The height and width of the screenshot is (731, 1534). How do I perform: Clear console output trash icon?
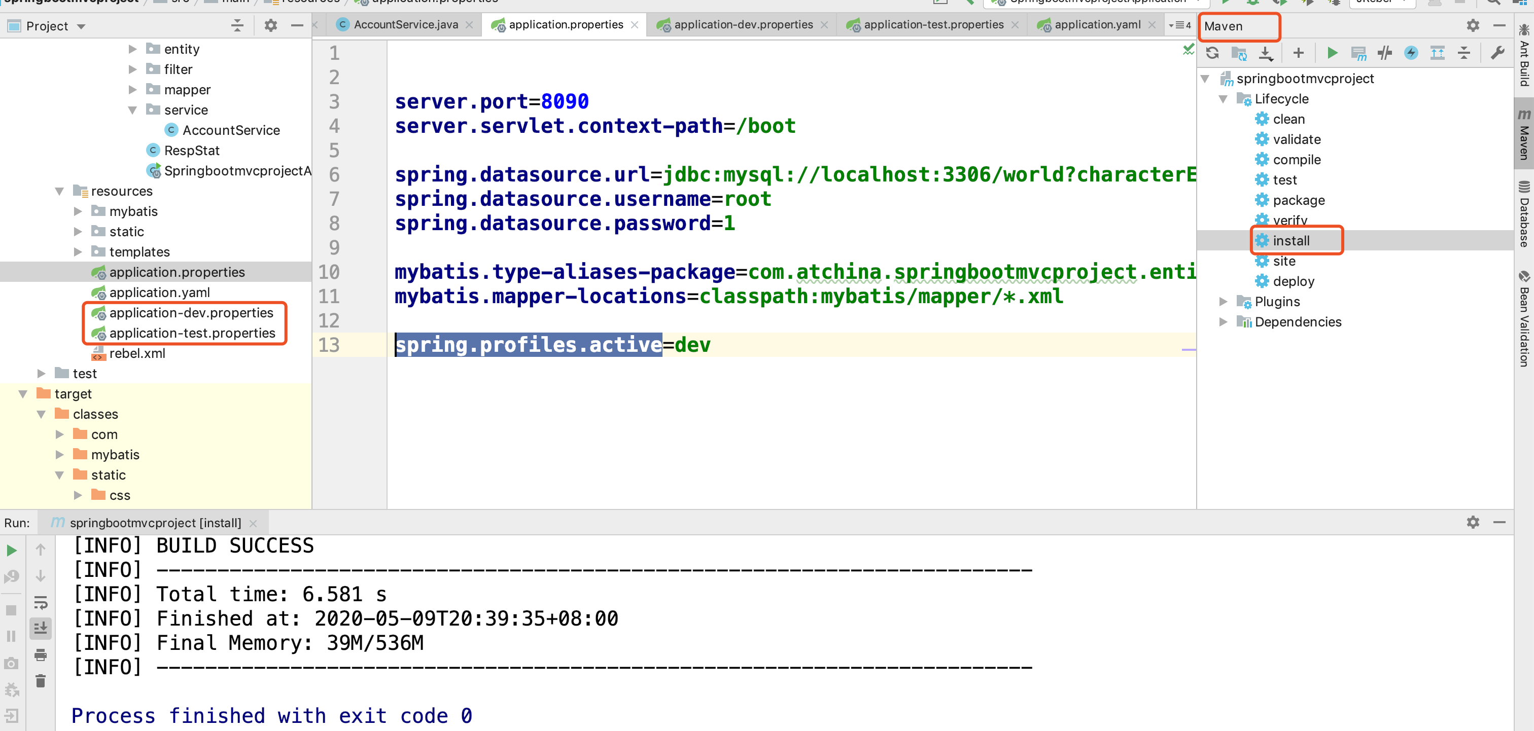click(x=41, y=681)
